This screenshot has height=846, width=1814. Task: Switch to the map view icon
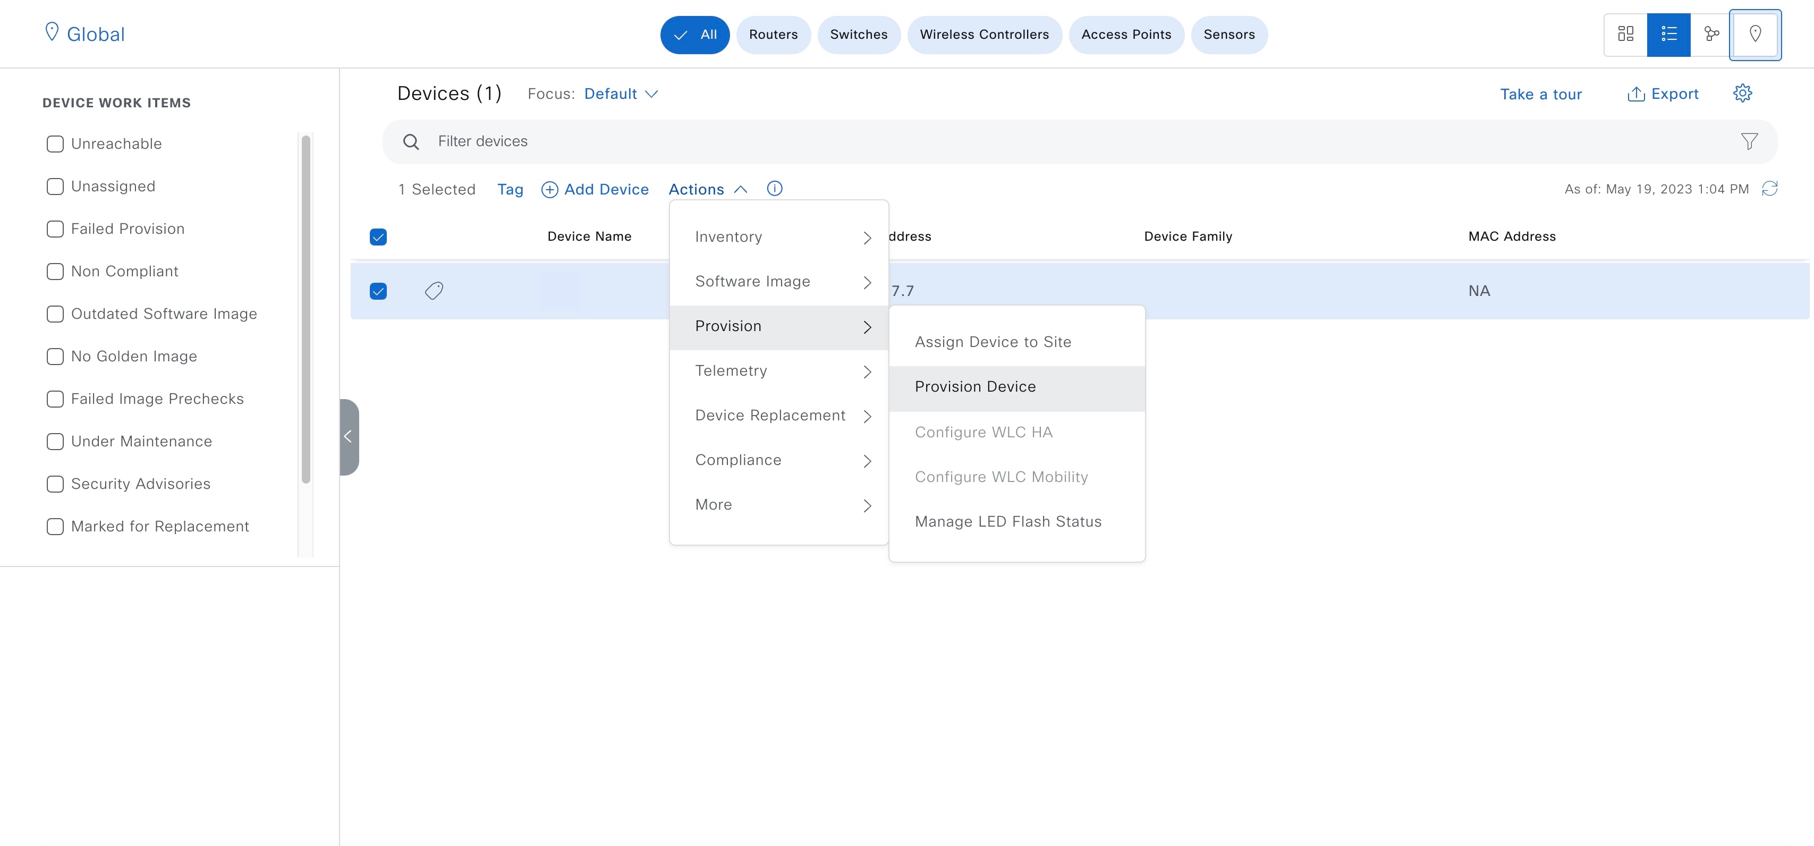[x=1755, y=34]
